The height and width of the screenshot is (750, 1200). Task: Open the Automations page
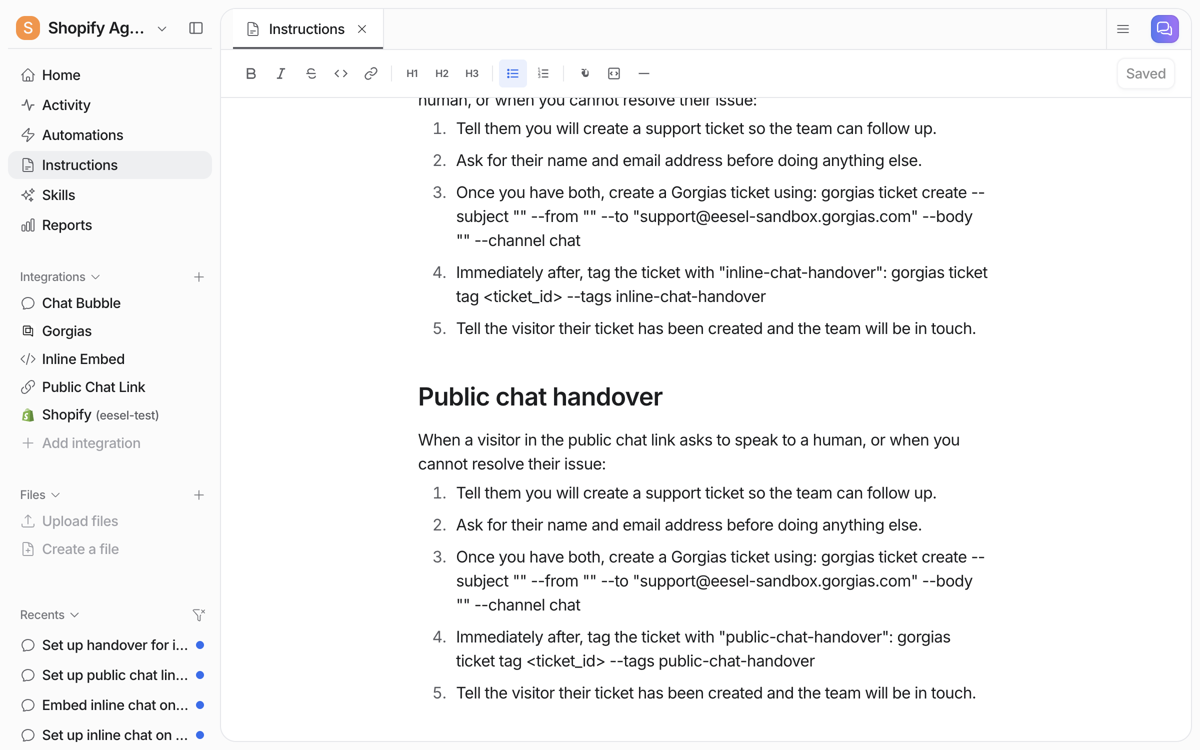[x=110, y=135]
